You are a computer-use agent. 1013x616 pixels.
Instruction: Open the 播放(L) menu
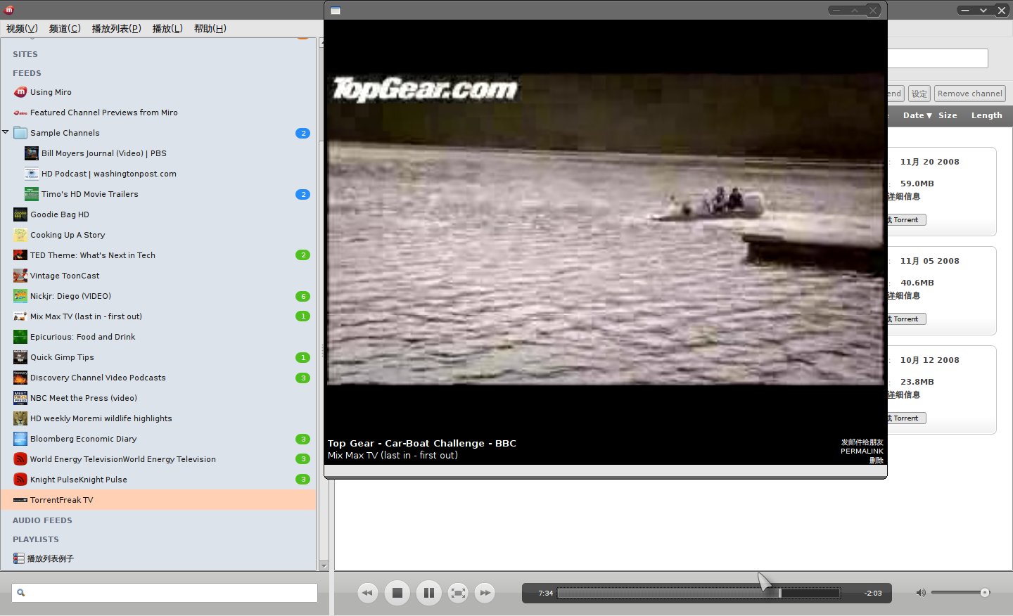[167, 29]
